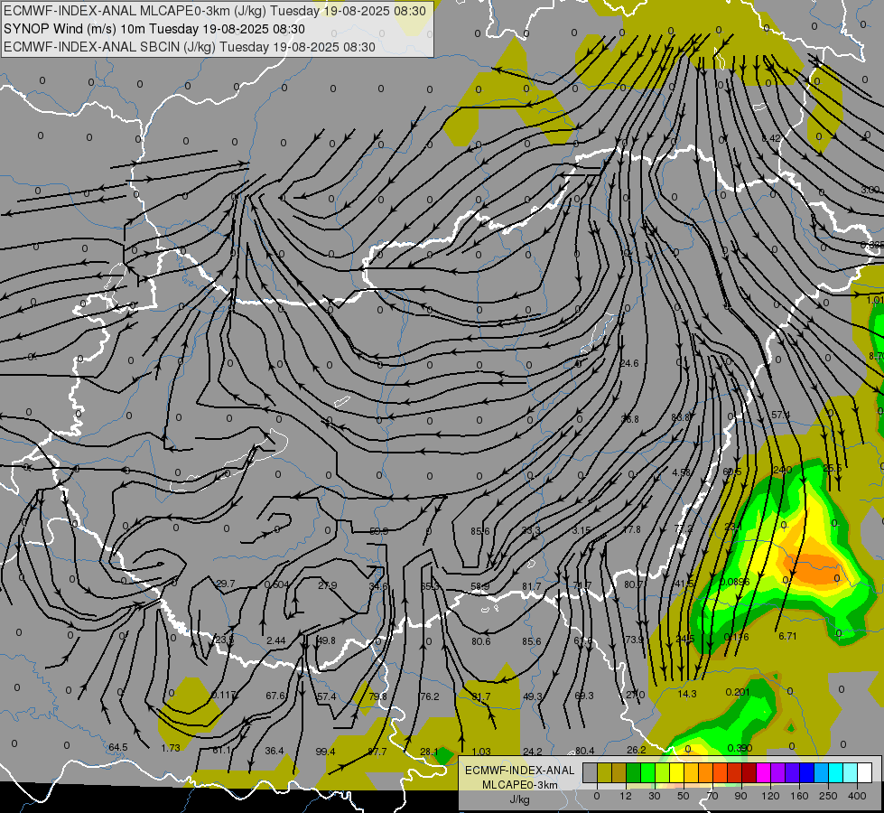The height and width of the screenshot is (813, 884).
Task: Click the map value 67.6
Action: pyautogui.click(x=275, y=695)
